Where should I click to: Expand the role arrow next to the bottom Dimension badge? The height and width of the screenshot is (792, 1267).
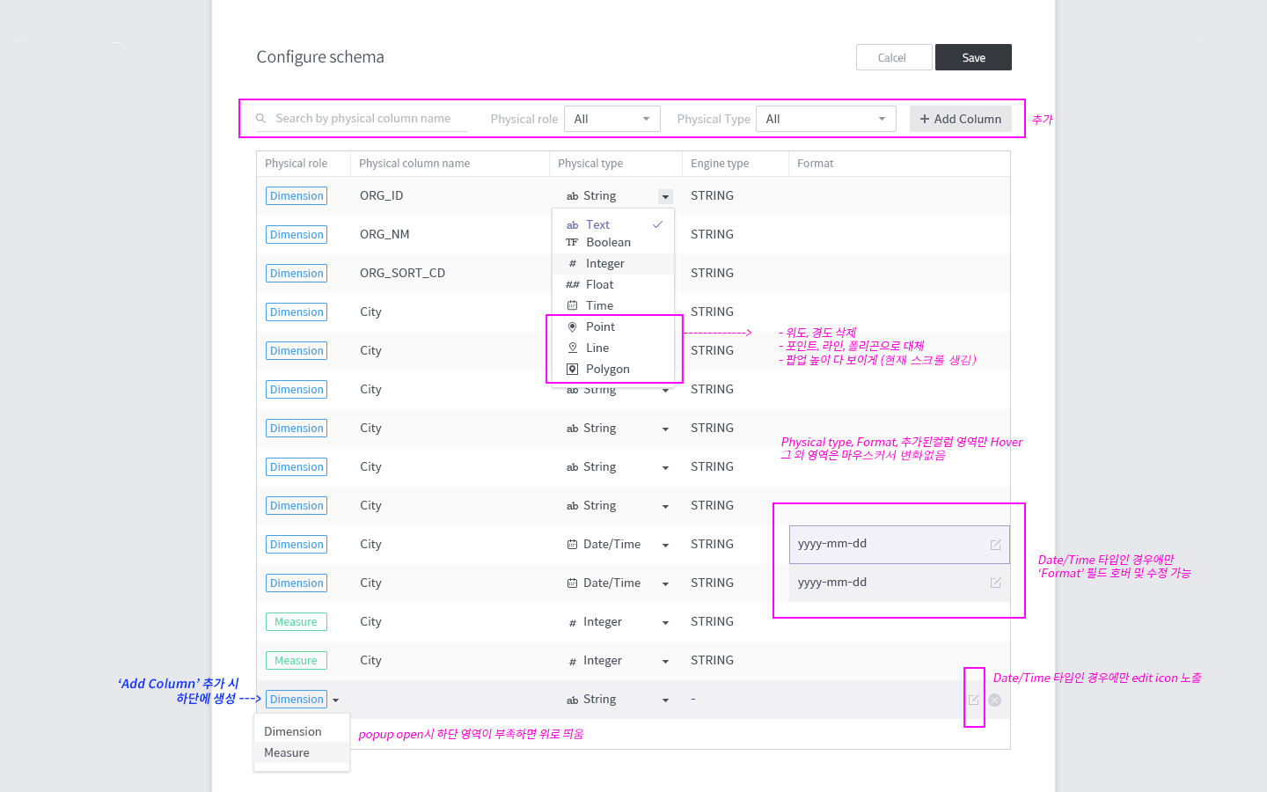coord(336,700)
